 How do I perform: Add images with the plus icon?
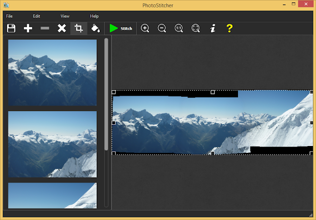pos(28,28)
